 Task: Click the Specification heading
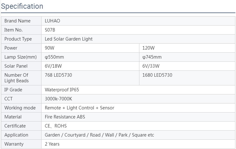[22, 6]
